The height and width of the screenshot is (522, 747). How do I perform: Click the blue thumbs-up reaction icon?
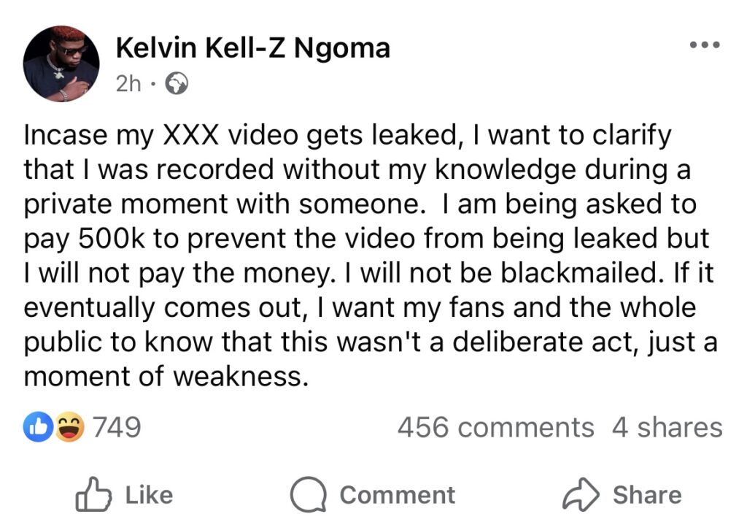(36, 427)
